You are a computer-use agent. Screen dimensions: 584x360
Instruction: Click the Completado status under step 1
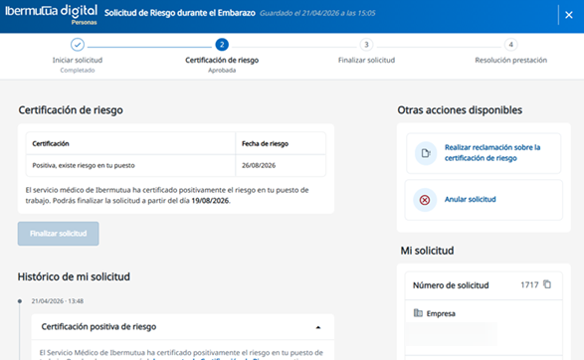pyautogui.click(x=78, y=70)
